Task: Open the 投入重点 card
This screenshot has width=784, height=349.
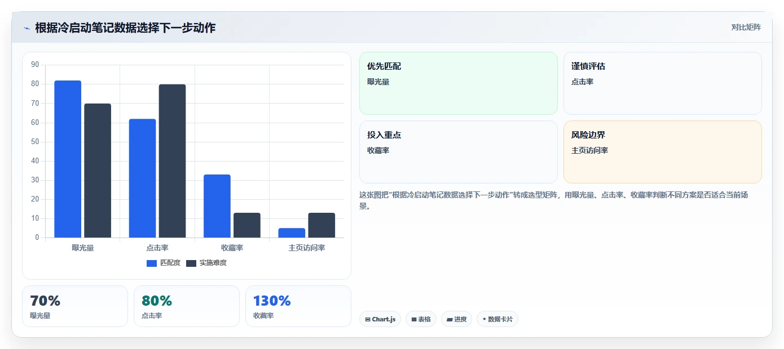Action: [x=458, y=152]
